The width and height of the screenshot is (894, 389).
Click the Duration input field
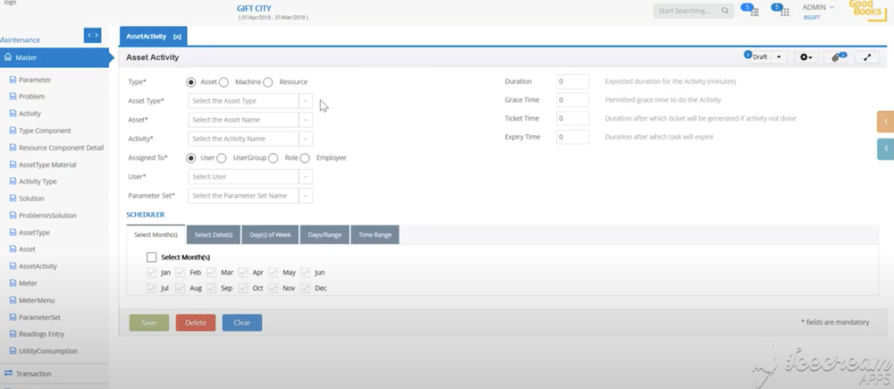pos(572,81)
